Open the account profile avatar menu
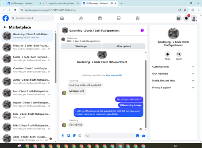 (x=194, y=18)
